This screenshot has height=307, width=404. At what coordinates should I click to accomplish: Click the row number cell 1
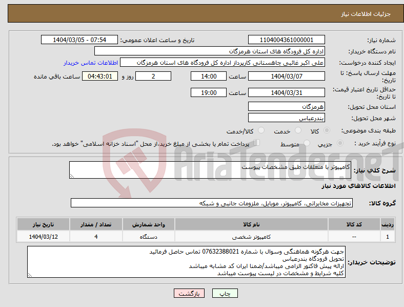point(387,237)
